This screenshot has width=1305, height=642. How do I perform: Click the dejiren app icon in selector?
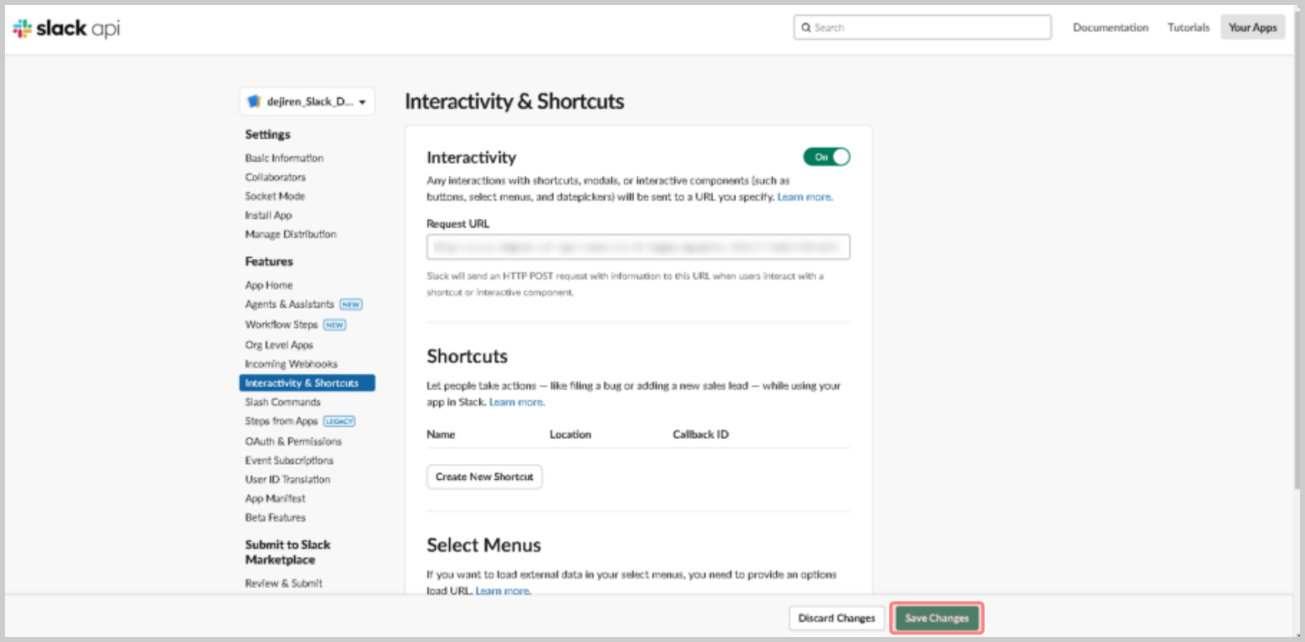click(254, 102)
